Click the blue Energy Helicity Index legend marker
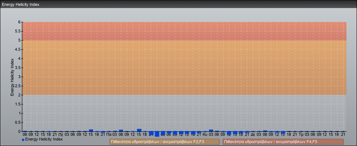 (x=23, y=140)
